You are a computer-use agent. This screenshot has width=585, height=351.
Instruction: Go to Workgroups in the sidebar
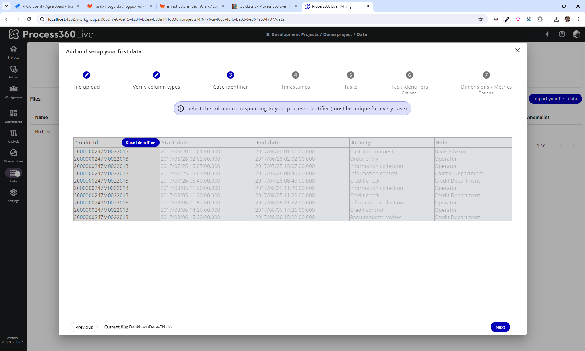click(x=13, y=92)
